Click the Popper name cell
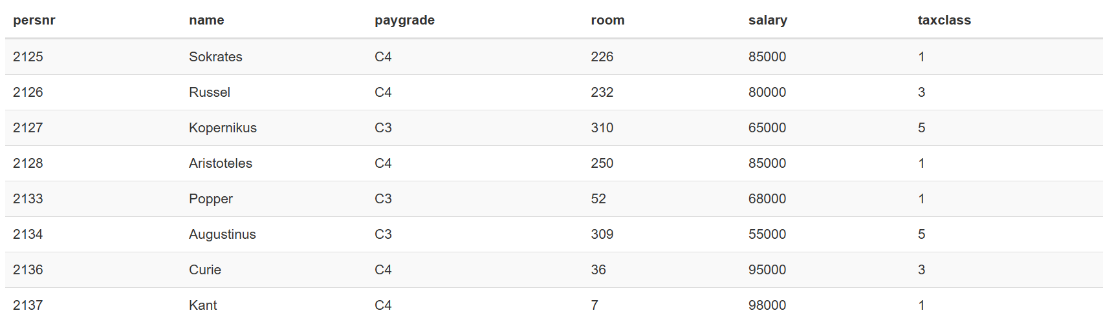This screenshot has height=324, width=1103. [x=210, y=199]
